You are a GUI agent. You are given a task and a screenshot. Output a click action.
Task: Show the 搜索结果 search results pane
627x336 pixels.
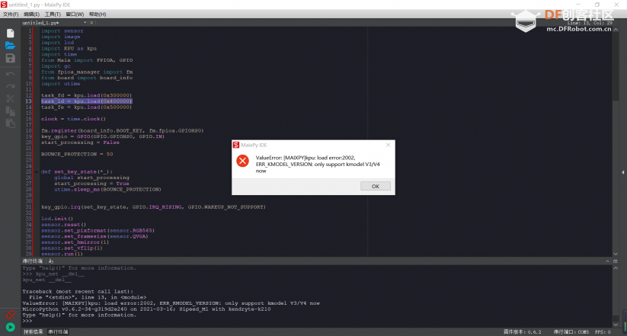34,331
